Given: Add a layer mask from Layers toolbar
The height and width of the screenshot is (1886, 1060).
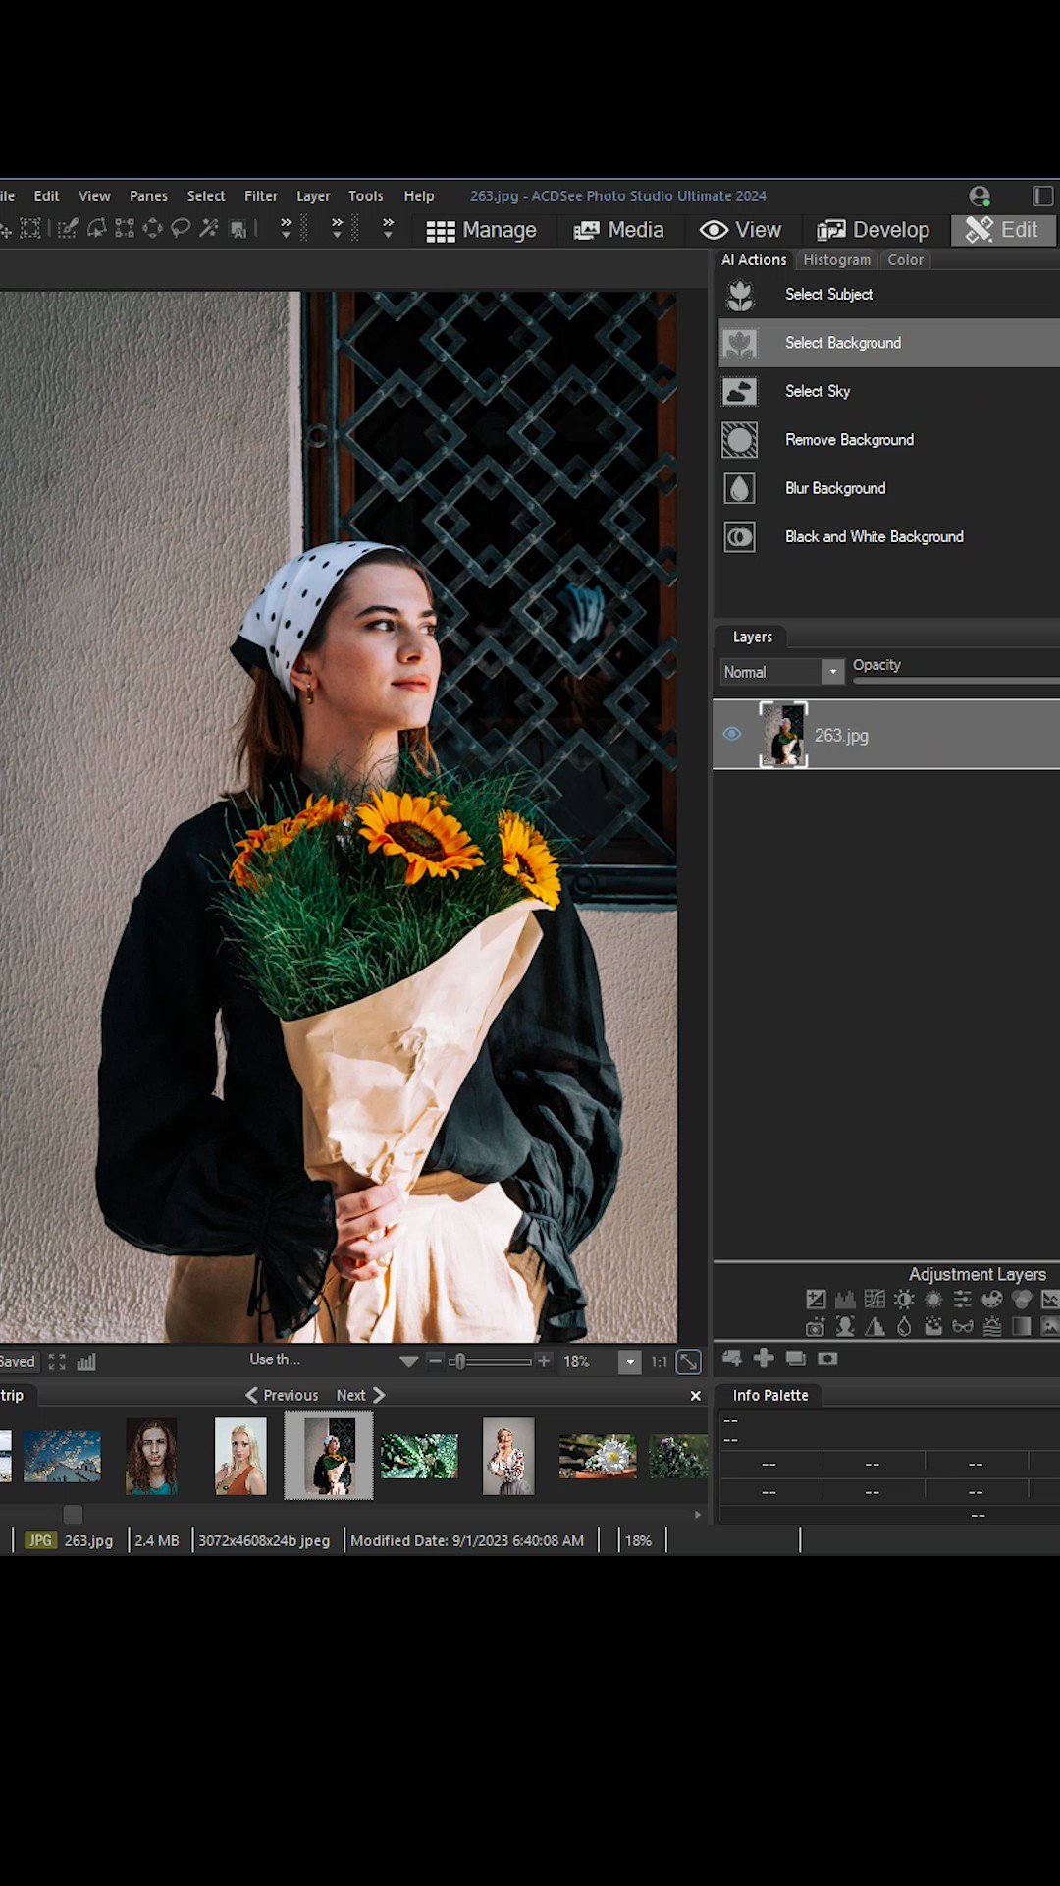Looking at the screenshot, I should tap(827, 1359).
